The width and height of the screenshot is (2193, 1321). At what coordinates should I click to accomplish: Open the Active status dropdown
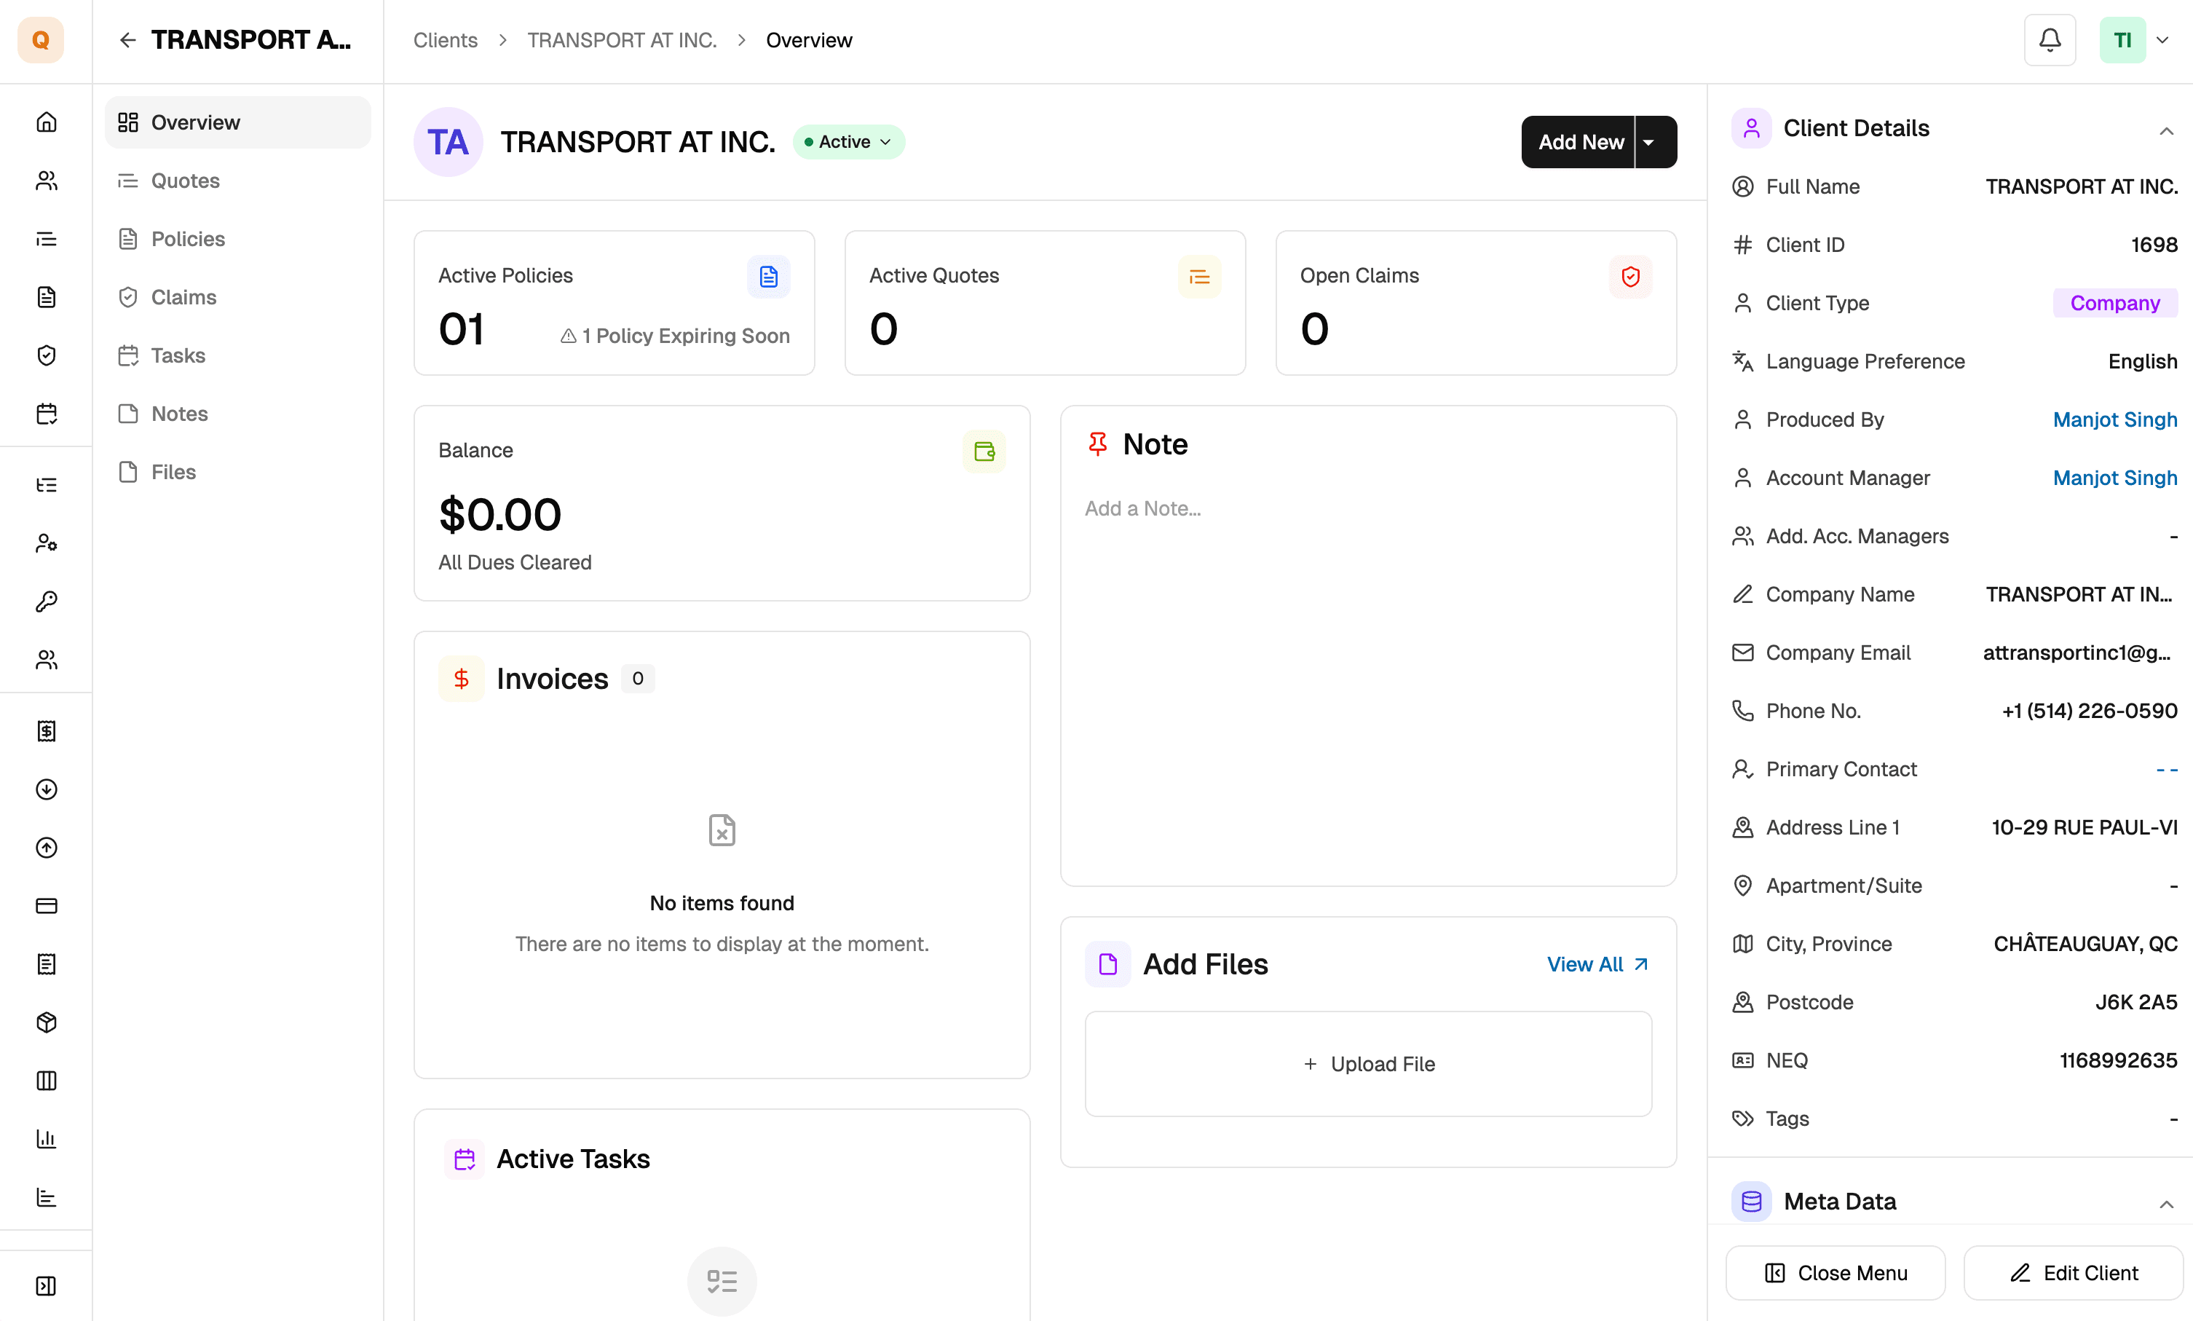(x=848, y=141)
